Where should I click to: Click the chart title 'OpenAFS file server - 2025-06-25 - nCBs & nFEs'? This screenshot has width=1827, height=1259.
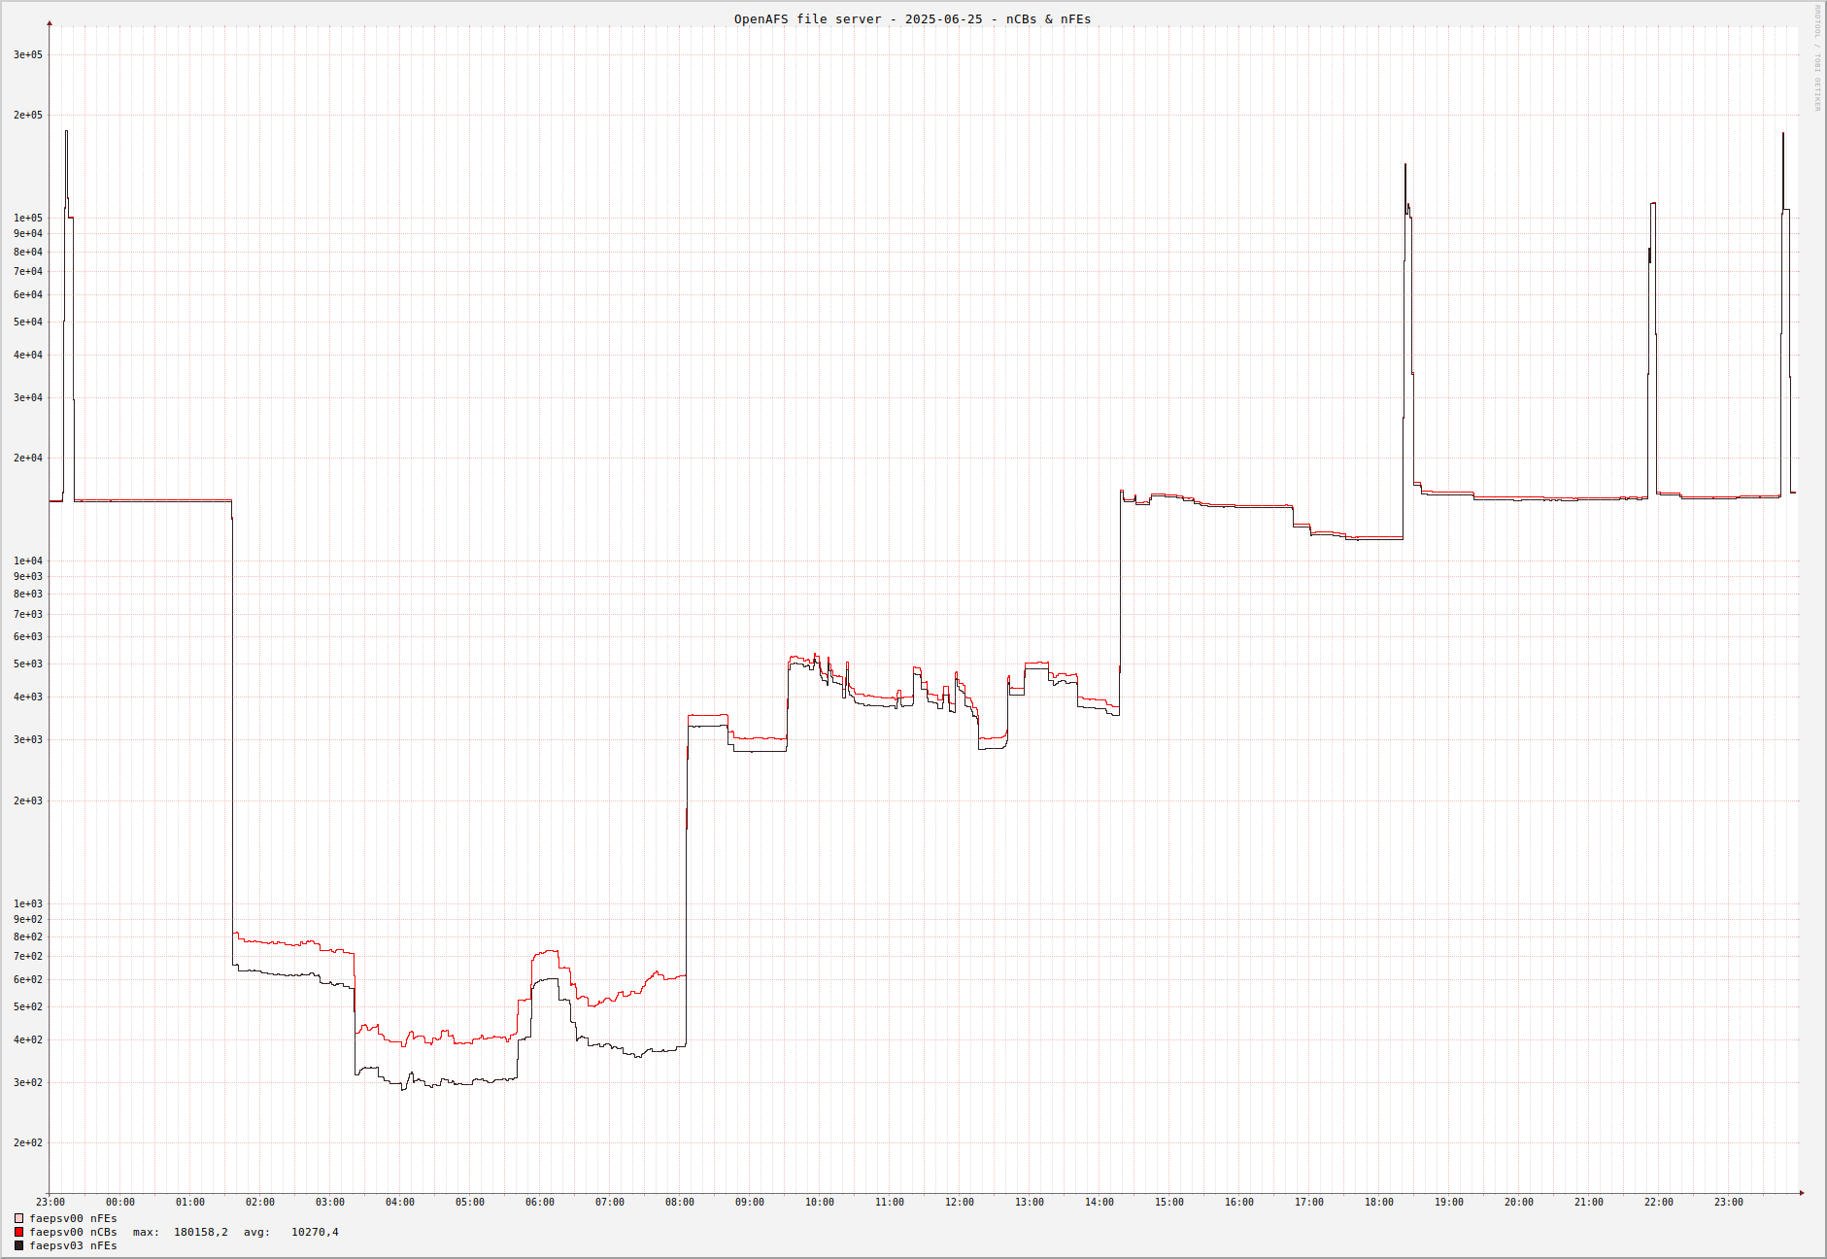(912, 18)
